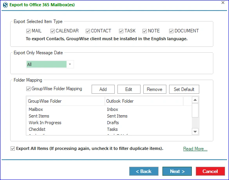Image resolution: width=229 pixels, height=180 pixels.
Task: Click the 'Drafts' Outlook folder cell
Action: click(x=113, y=123)
